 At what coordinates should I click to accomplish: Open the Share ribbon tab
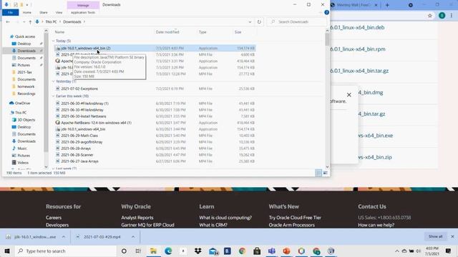(44, 13)
